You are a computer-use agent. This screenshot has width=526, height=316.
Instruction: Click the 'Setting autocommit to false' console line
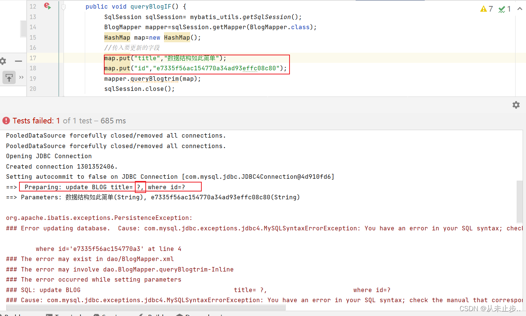coord(170,177)
